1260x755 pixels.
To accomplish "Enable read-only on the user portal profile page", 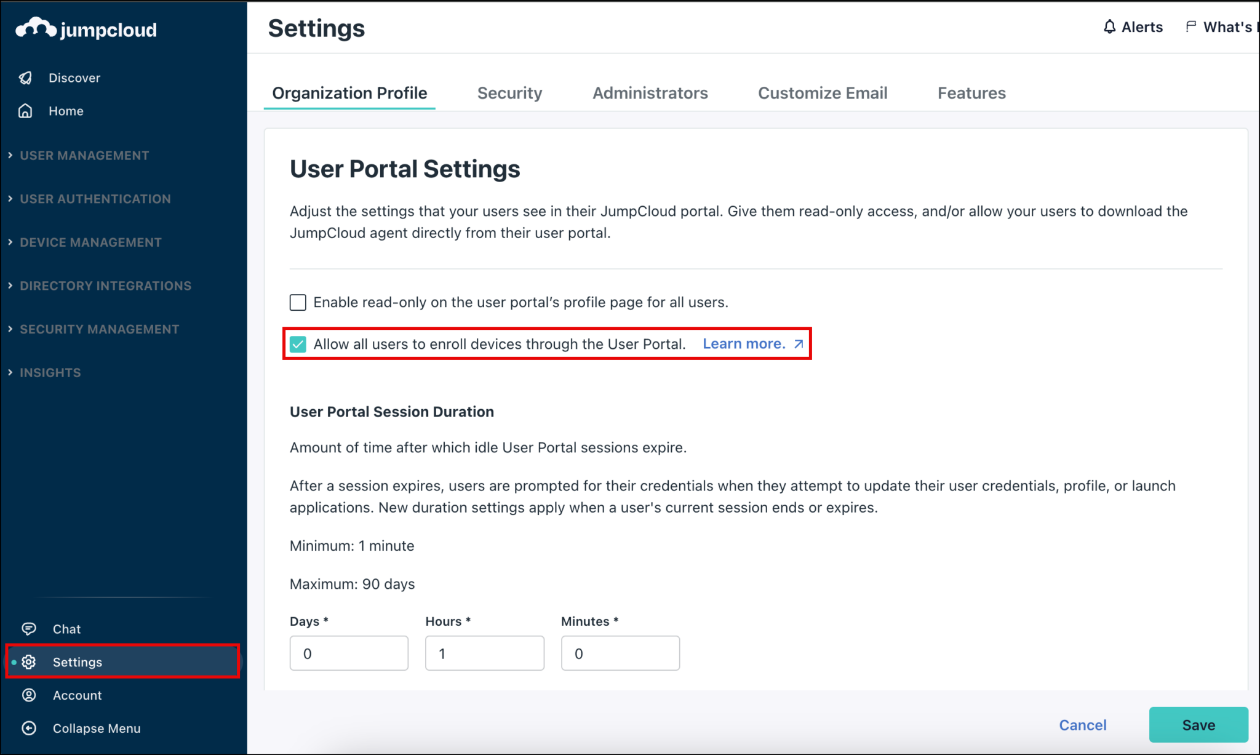I will (298, 302).
